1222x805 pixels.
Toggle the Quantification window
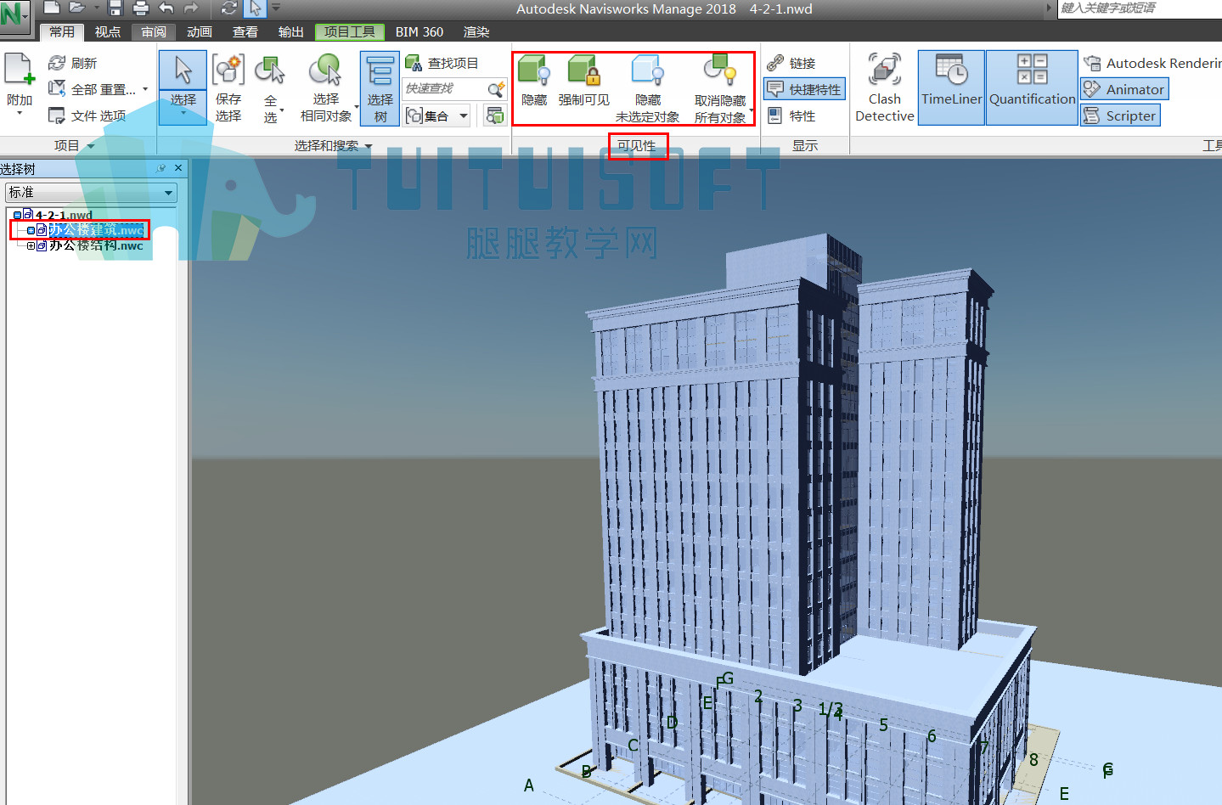[1033, 87]
